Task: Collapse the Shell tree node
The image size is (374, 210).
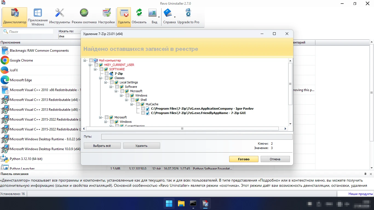Action: (x=126, y=100)
